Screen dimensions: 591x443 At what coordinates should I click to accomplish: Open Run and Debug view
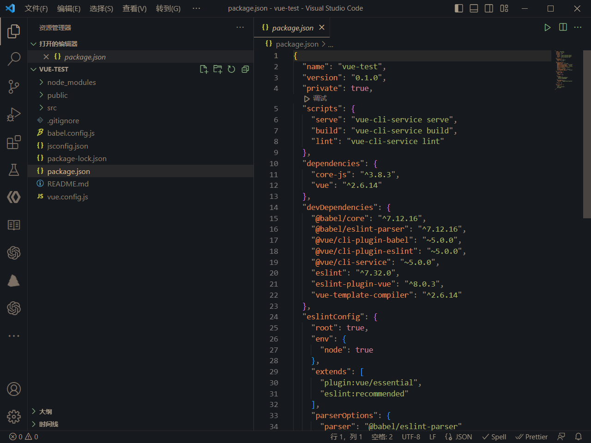click(14, 114)
